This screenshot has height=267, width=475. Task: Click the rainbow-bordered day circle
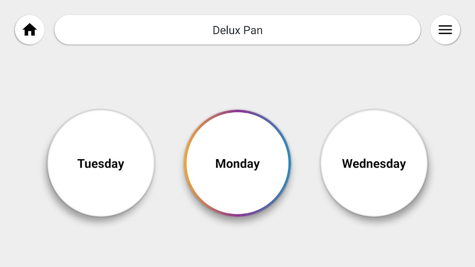237,163
